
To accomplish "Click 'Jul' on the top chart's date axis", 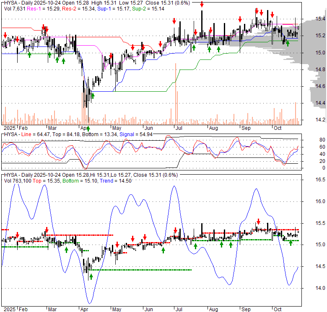I will click(179, 128).
